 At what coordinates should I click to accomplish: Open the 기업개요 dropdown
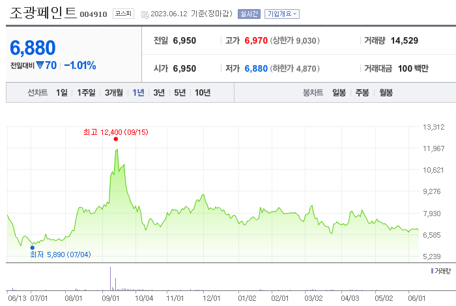[x=282, y=14]
